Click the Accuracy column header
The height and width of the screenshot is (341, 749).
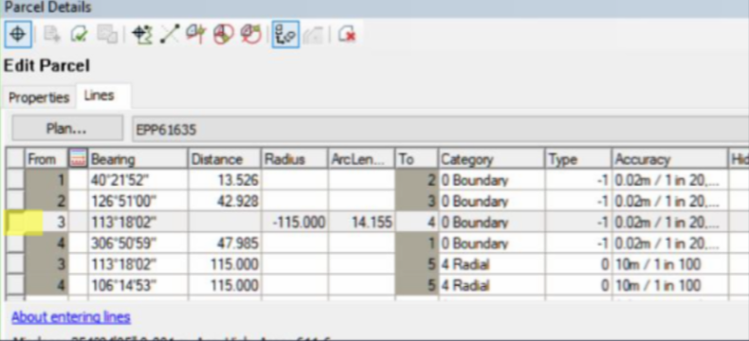coord(668,159)
